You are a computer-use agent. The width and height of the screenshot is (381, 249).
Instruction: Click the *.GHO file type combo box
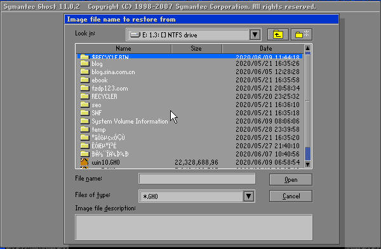coord(197,196)
